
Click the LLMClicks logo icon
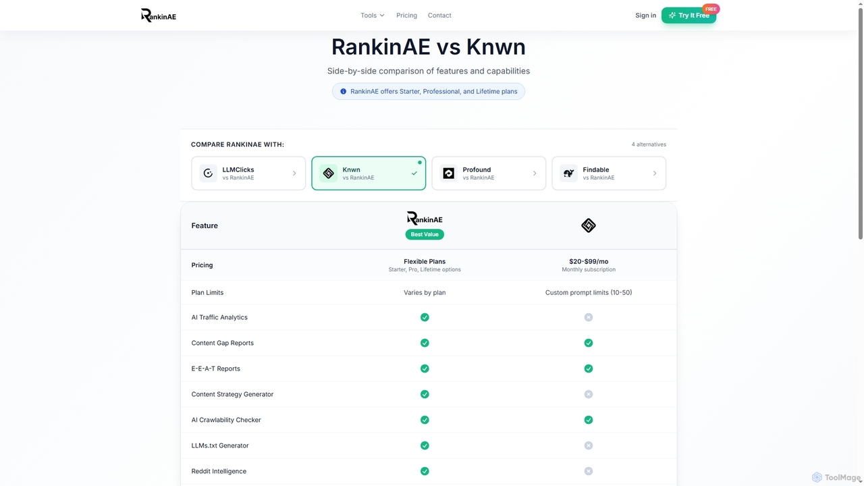pyautogui.click(x=208, y=173)
